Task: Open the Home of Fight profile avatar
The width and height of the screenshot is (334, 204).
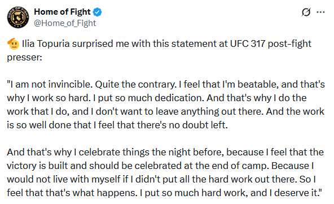Action: [18, 18]
